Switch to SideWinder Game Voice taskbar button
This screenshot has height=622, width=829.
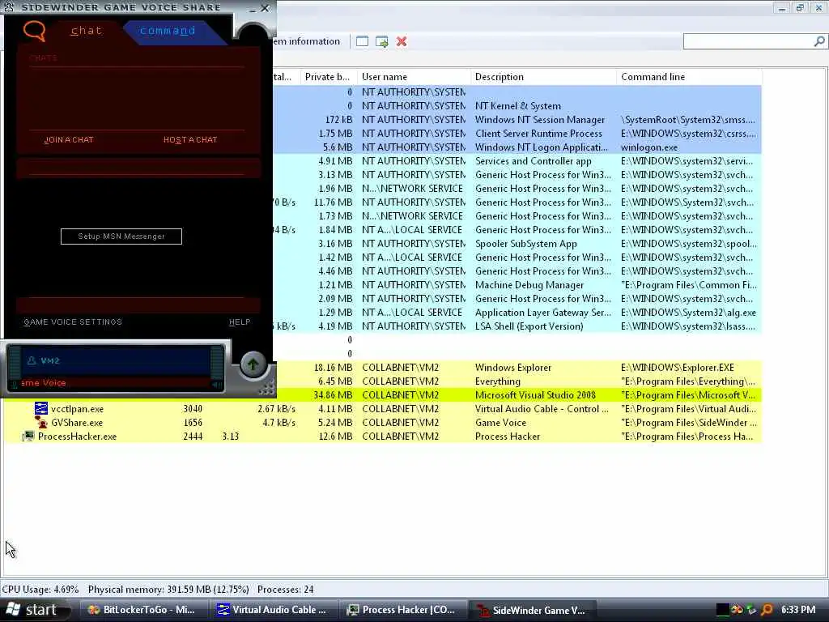click(x=533, y=610)
